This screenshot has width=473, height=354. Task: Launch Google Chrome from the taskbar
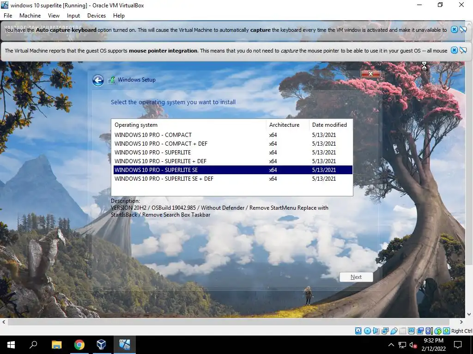pyautogui.click(x=79, y=345)
